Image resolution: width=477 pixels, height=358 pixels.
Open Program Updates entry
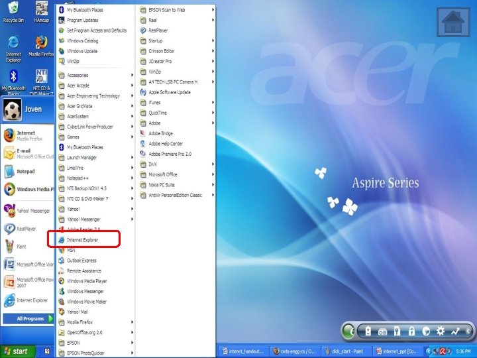(95, 20)
